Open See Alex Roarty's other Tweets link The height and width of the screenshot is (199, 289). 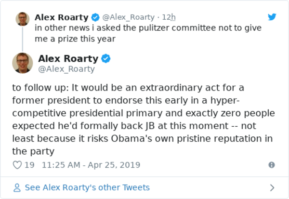(87, 187)
